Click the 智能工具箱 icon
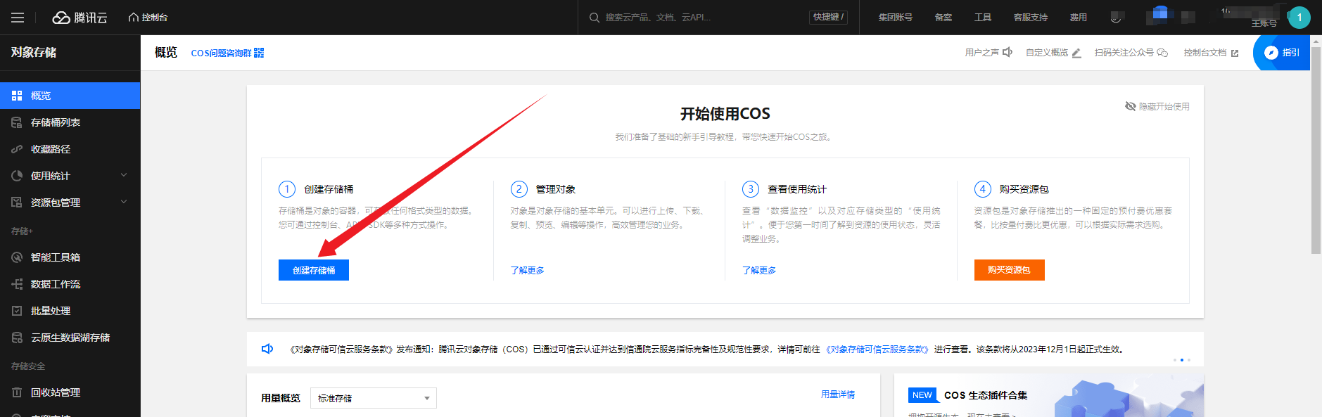 pos(17,257)
